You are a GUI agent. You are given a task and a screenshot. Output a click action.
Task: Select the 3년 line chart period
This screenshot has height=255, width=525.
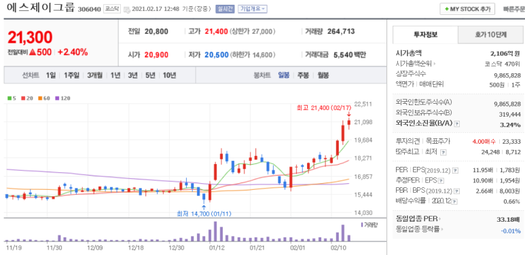[132, 75]
